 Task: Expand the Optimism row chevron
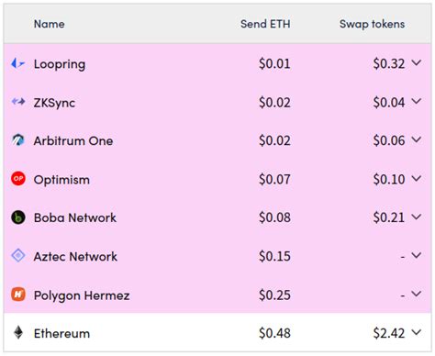point(417,178)
